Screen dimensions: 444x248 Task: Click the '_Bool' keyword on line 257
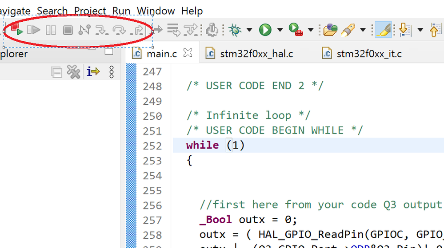(216, 220)
